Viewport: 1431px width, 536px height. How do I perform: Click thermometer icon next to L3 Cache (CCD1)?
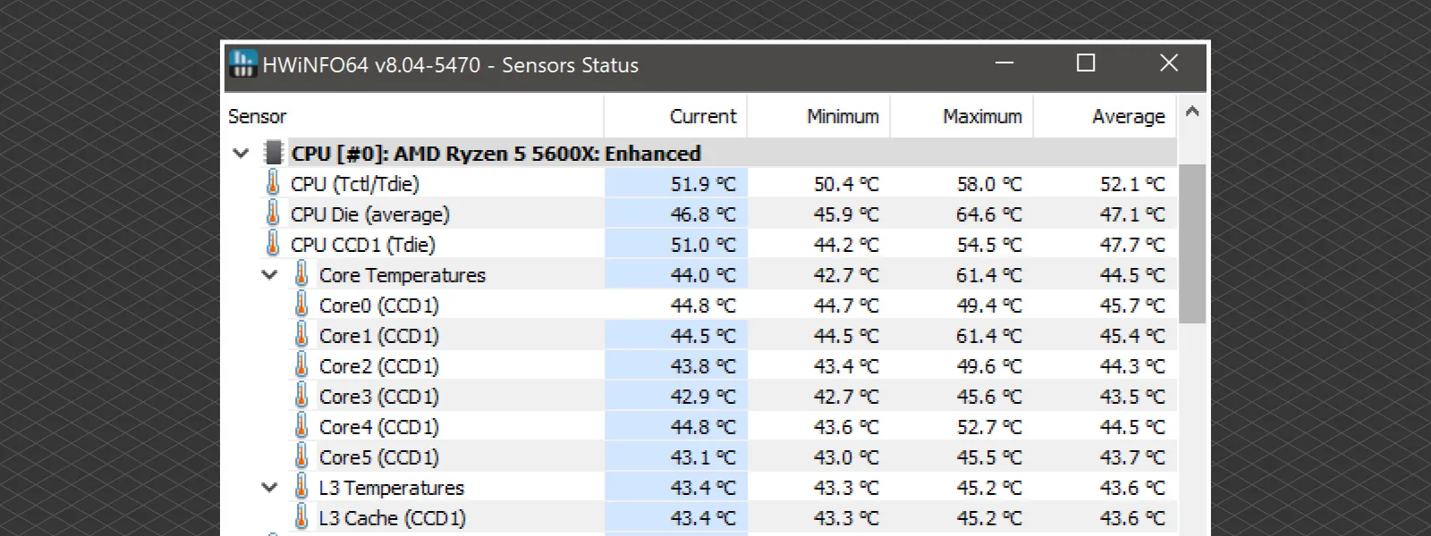point(301,517)
